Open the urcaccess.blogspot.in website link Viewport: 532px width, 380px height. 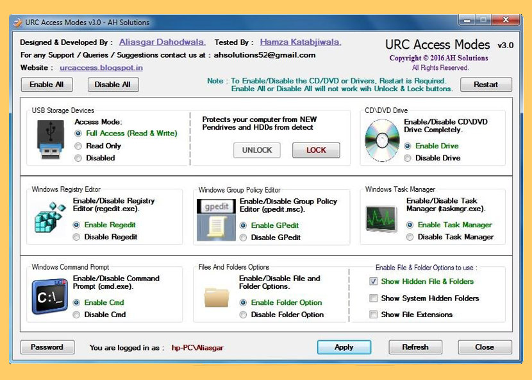coord(101,67)
